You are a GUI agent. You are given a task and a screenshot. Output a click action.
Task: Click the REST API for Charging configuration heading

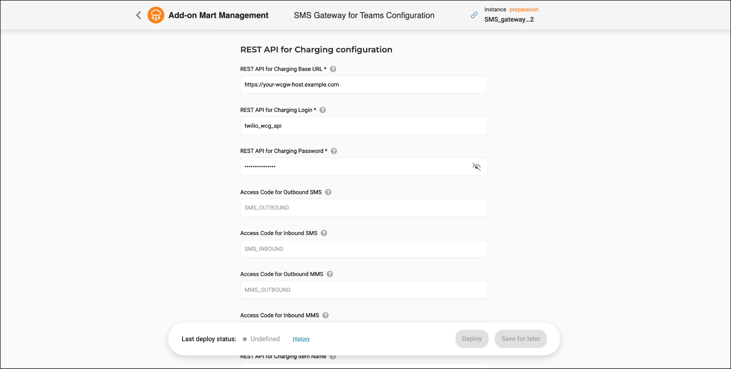coord(316,50)
